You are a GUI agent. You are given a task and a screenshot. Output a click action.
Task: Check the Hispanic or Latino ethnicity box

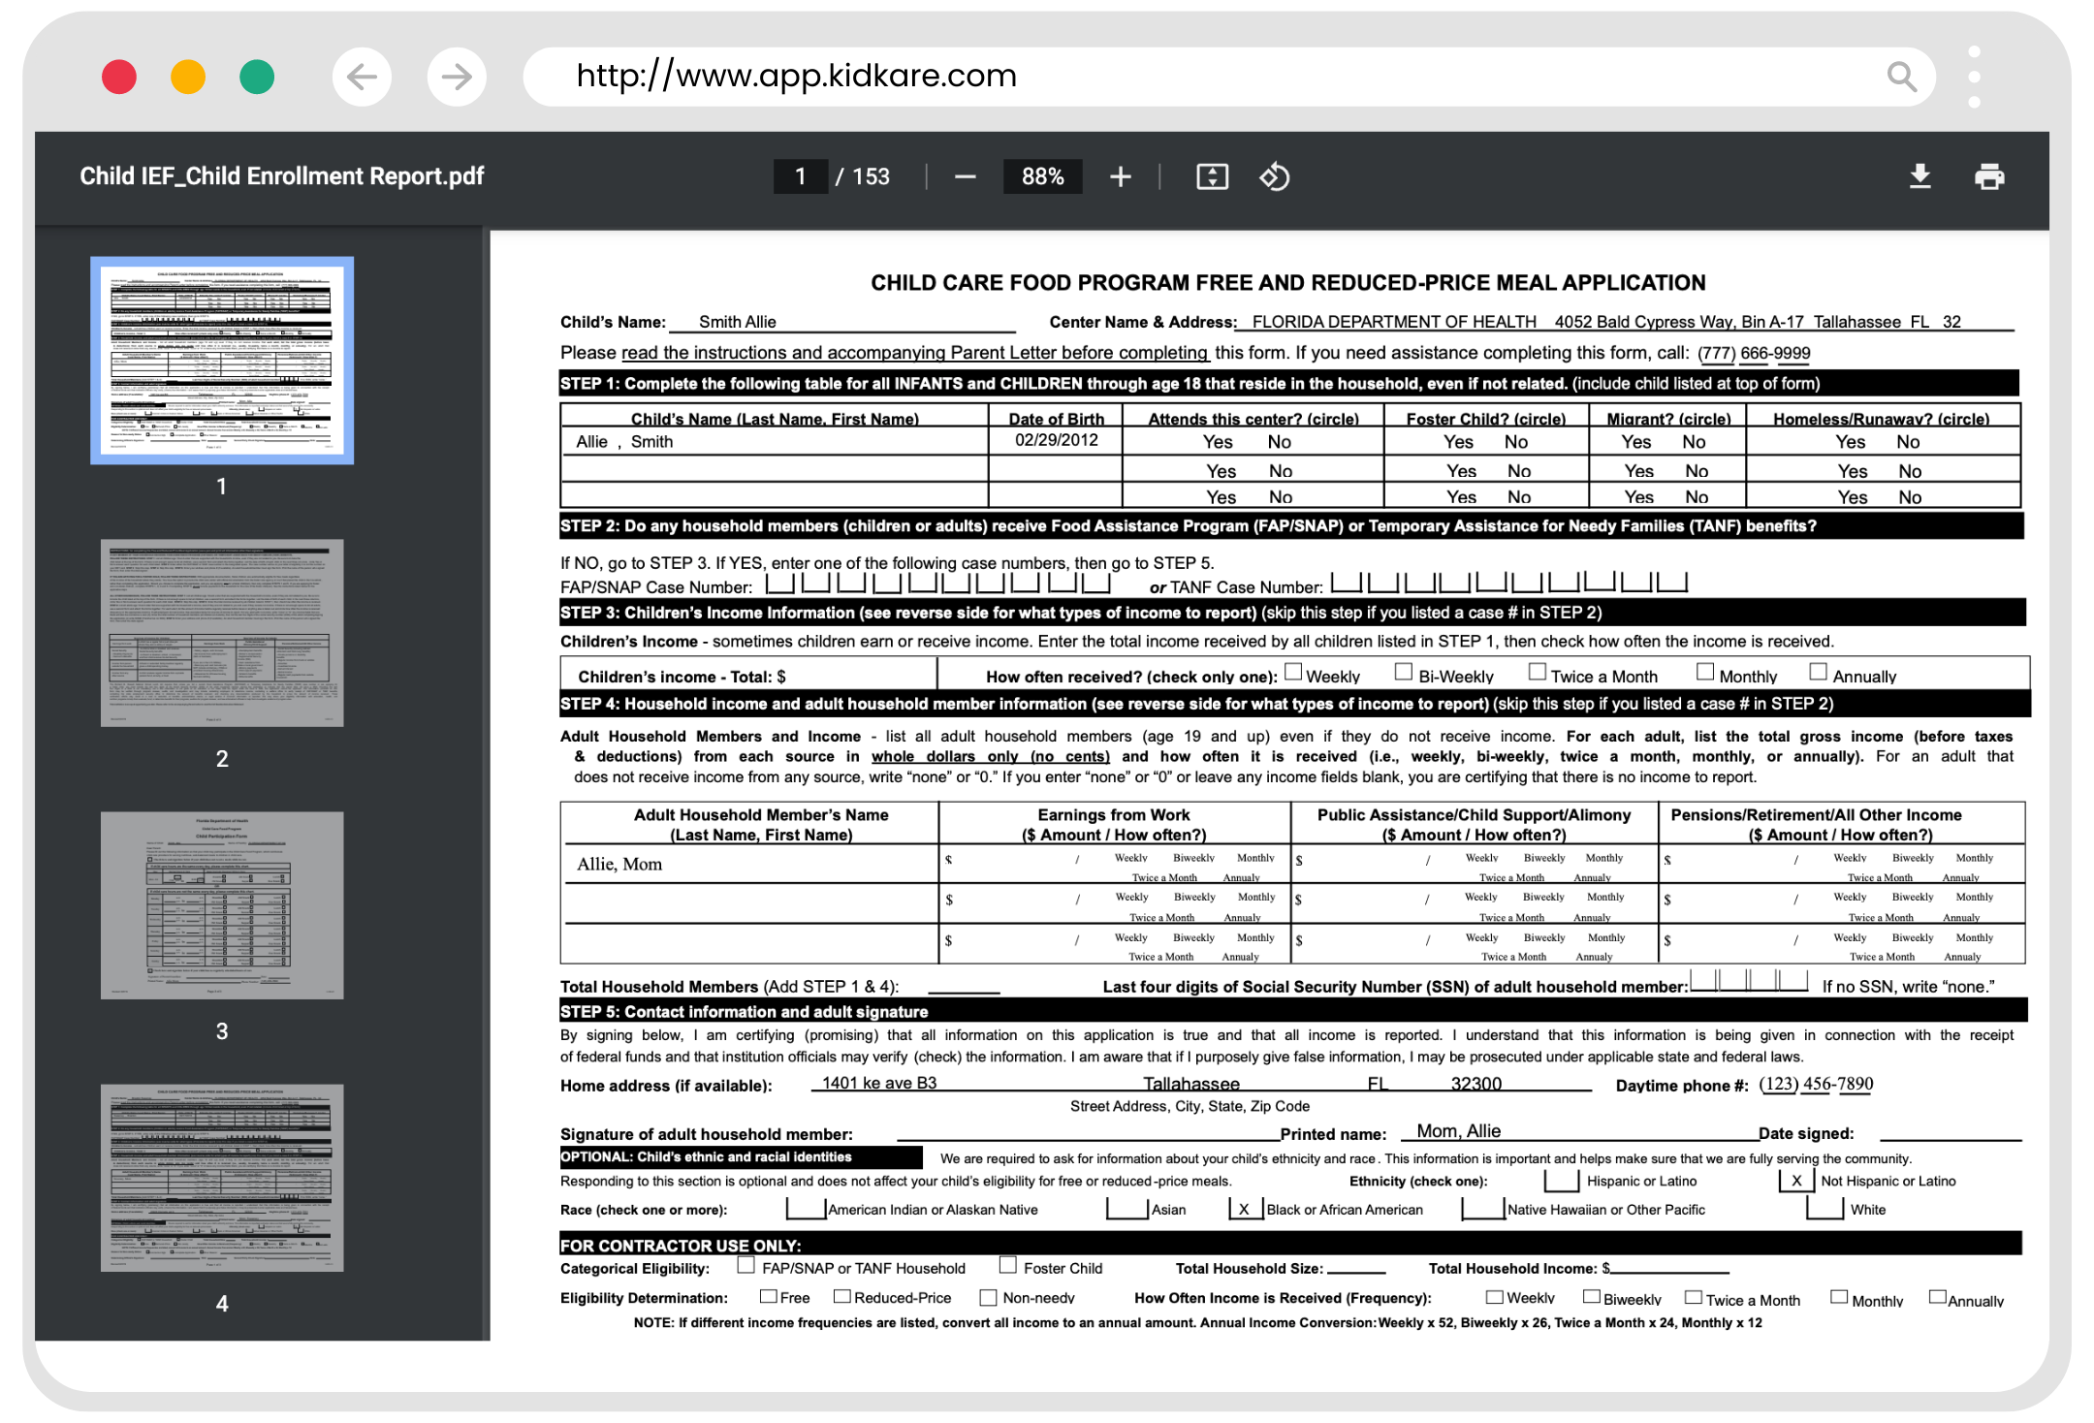point(1561,1180)
